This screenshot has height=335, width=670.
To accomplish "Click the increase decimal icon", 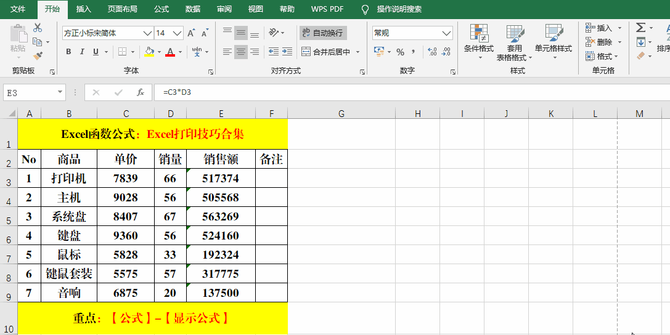I will (x=432, y=52).
